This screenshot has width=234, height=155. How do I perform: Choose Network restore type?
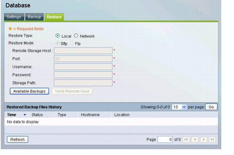click(76, 36)
